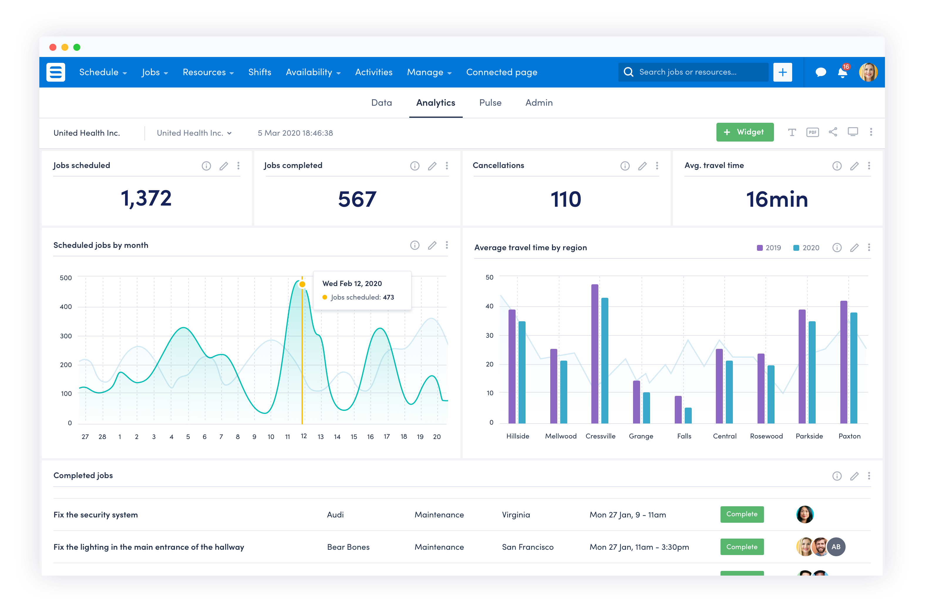The height and width of the screenshot is (612, 929).
Task: Switch to the Pulse tab
Action: click(490, 103)
